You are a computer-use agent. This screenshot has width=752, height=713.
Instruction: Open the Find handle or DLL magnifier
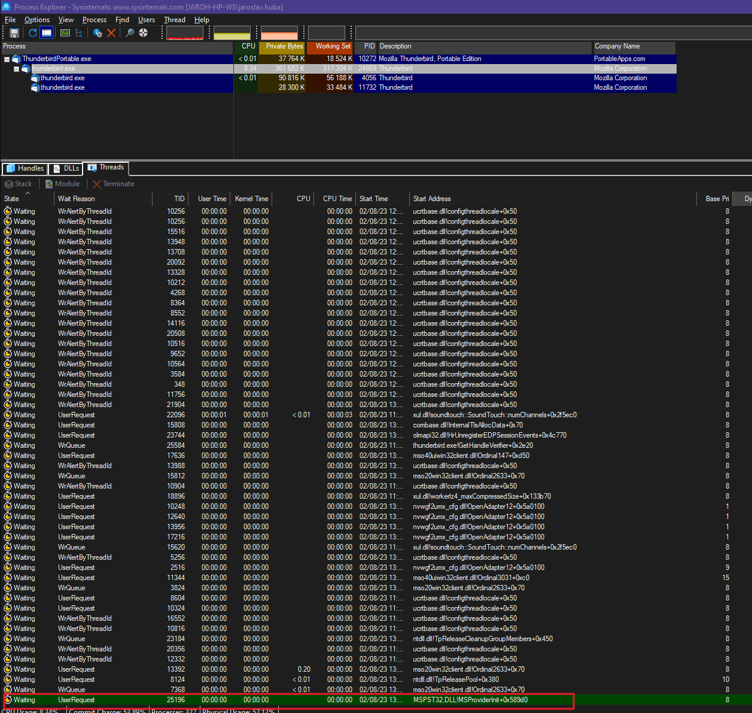pyautogui.click(x=129, y=33)
